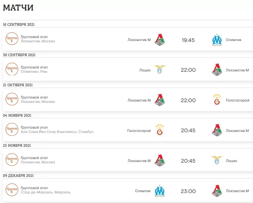Click the Али Сами Йен venue text

coord(57,132)
